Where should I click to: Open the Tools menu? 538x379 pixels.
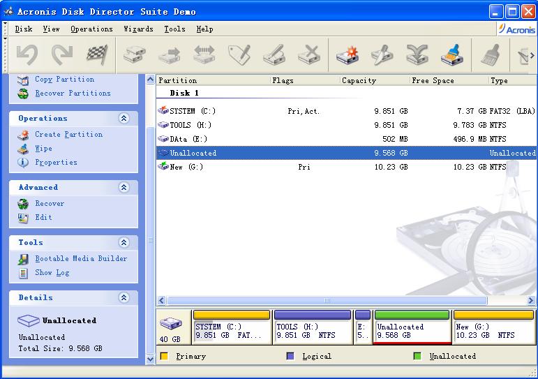click(174, 29)
